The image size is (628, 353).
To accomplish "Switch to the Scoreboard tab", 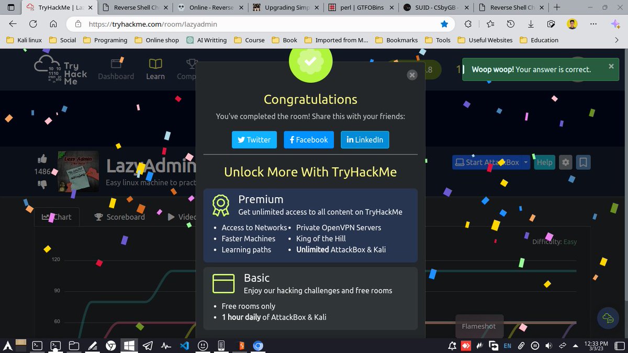I will [x=119, y=217].
